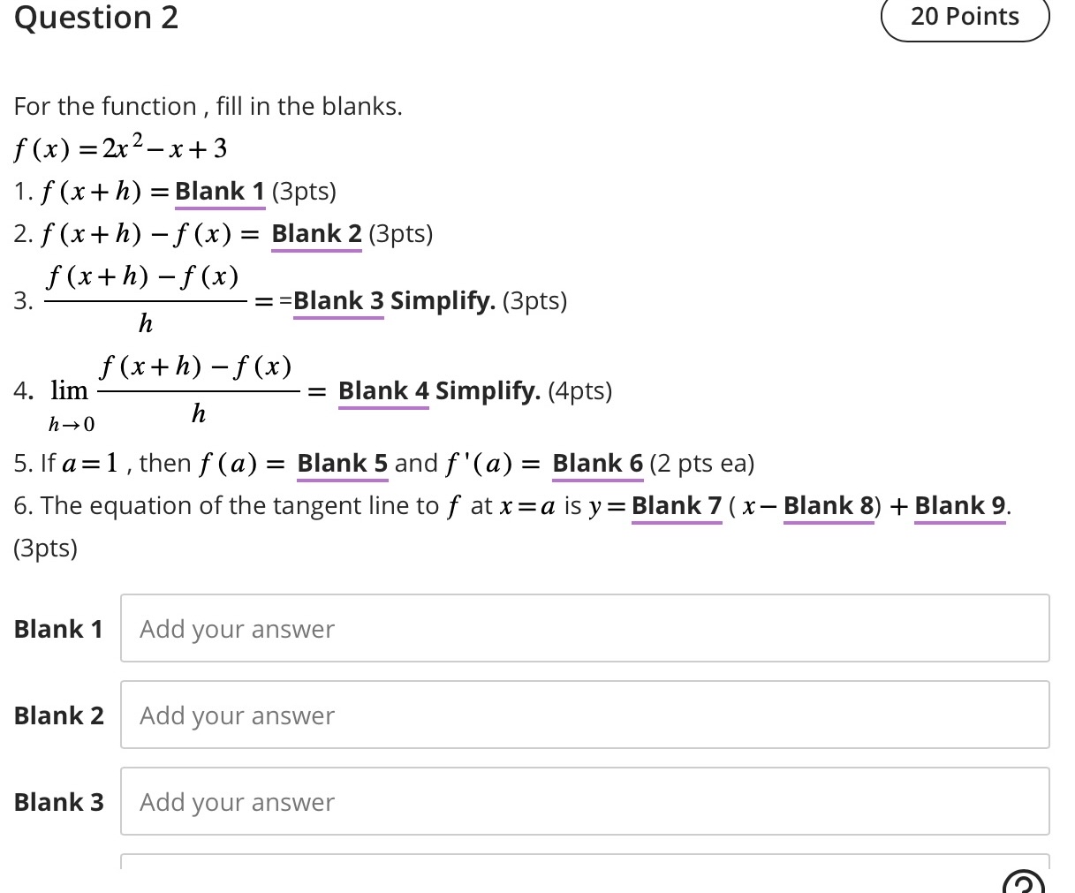Click Blank 7 in the tangent line equation
Viewport: 1075px width, 893px height.
(x=676, y=505)
